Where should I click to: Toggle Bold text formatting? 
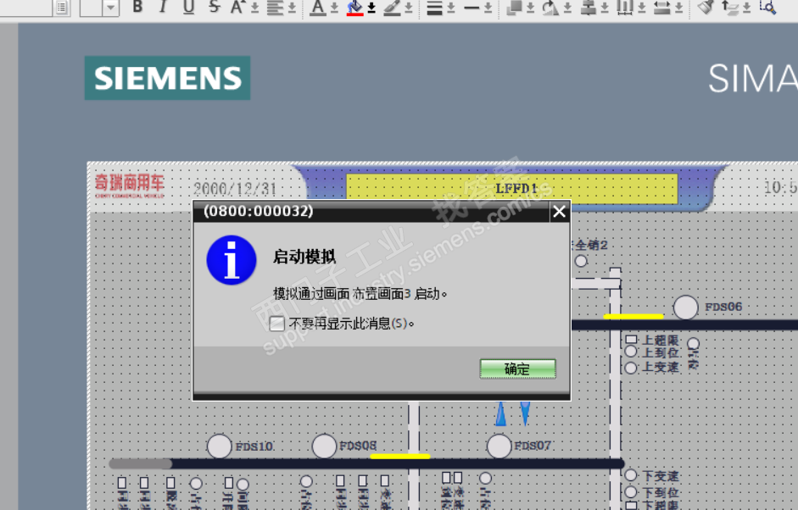(x=137, y=7)
